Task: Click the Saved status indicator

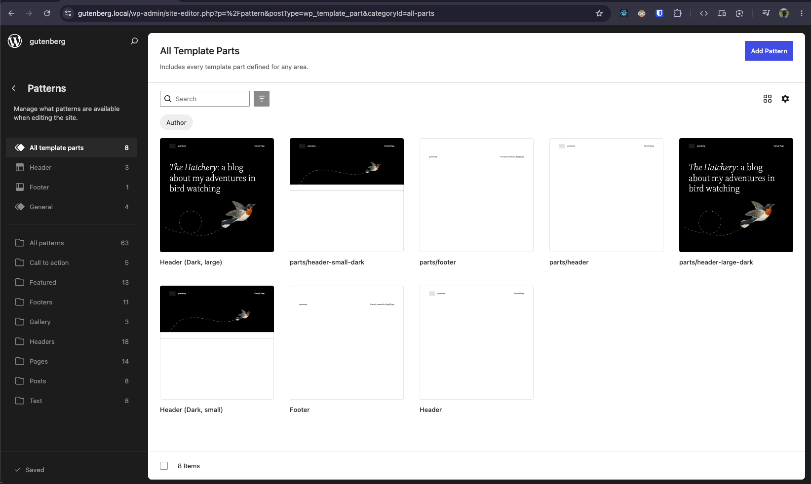Action: coord(30,470)
